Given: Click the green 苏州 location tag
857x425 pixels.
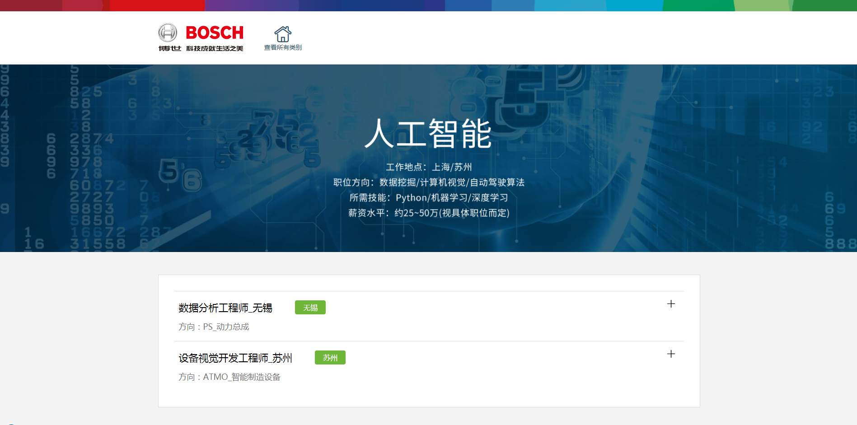Looking at the screenshot, I should 330,358.
